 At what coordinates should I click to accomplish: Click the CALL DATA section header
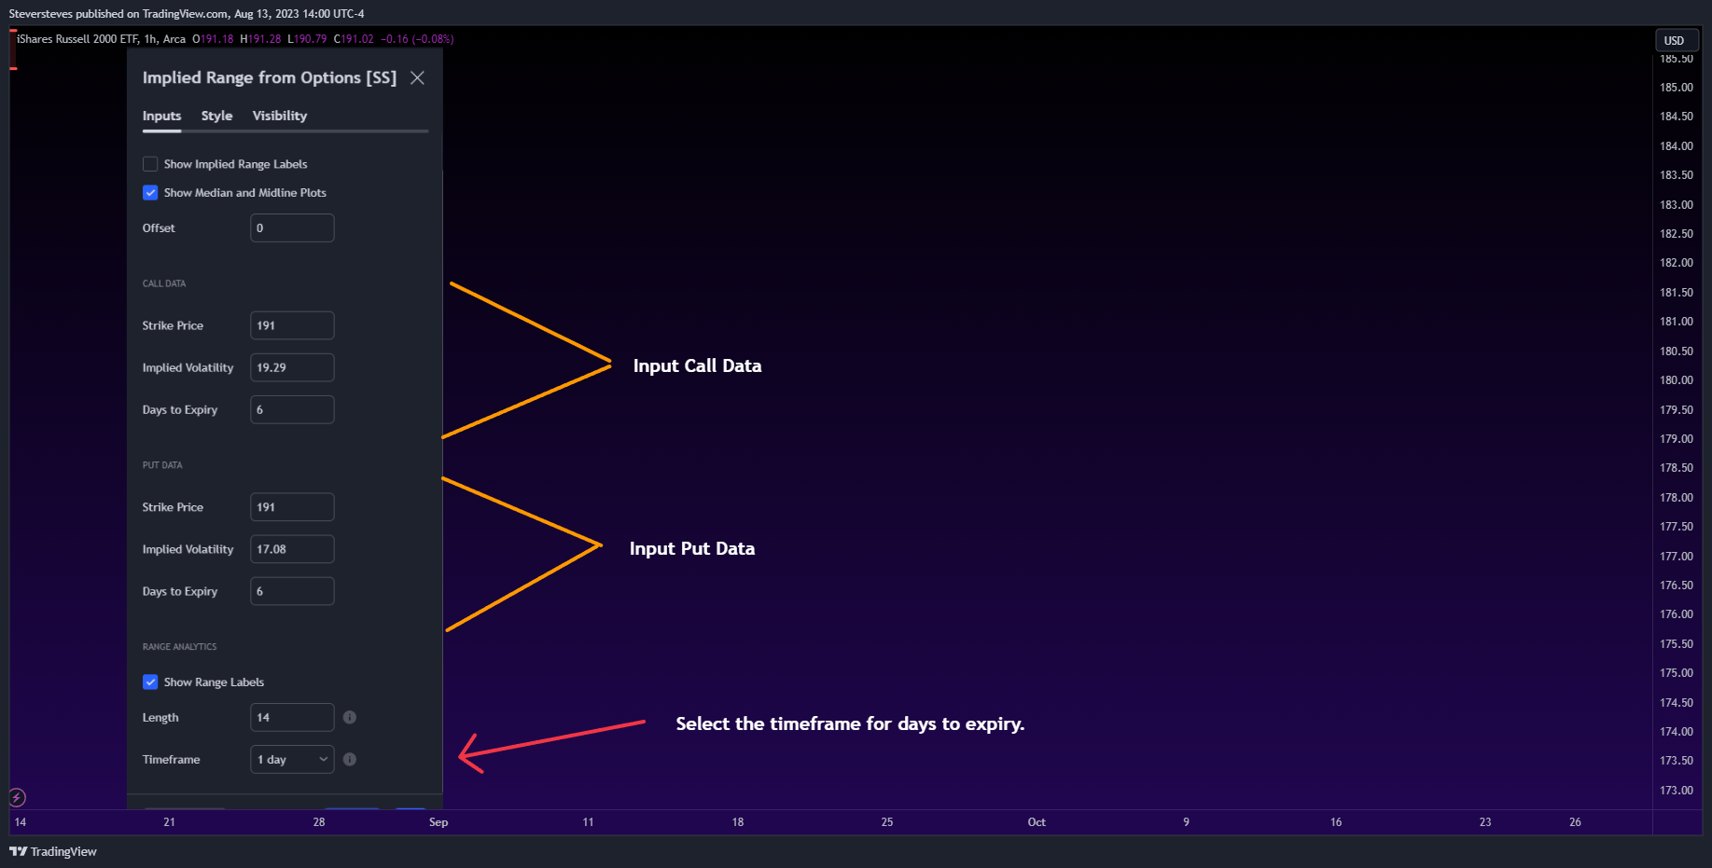[164, 283]
